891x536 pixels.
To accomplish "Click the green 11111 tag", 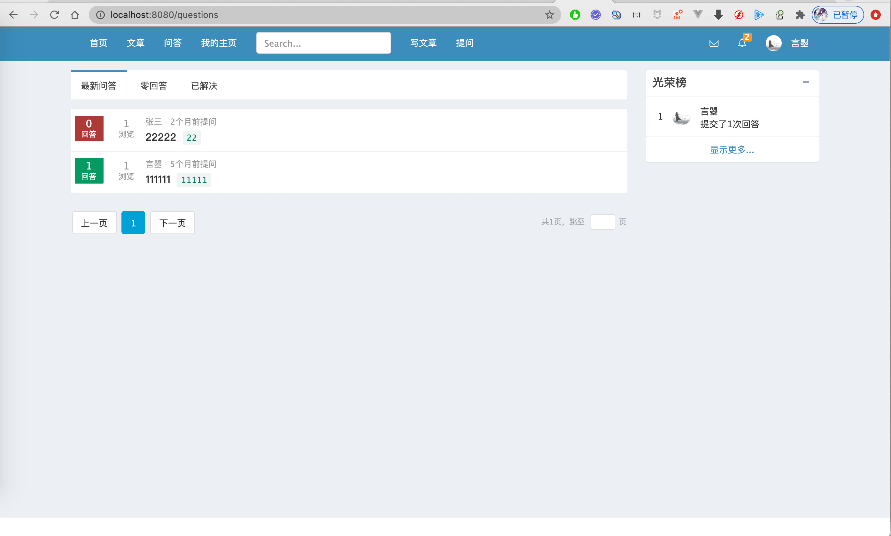I will pyautogui.click(x=194, y=180).
